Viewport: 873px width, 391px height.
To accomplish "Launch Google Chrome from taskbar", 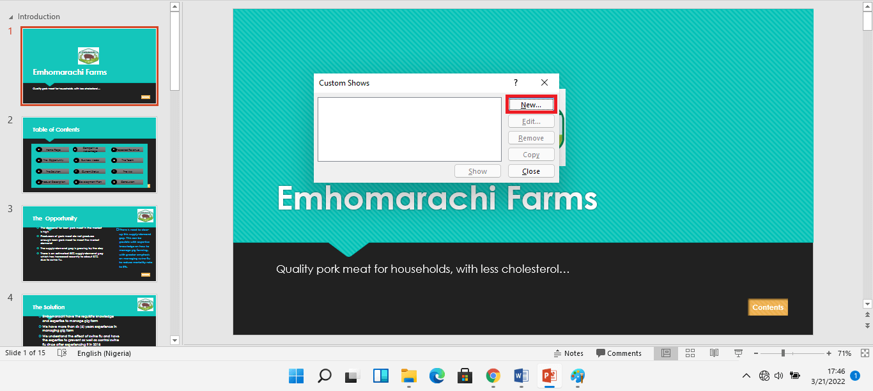I will coord(492,376).
